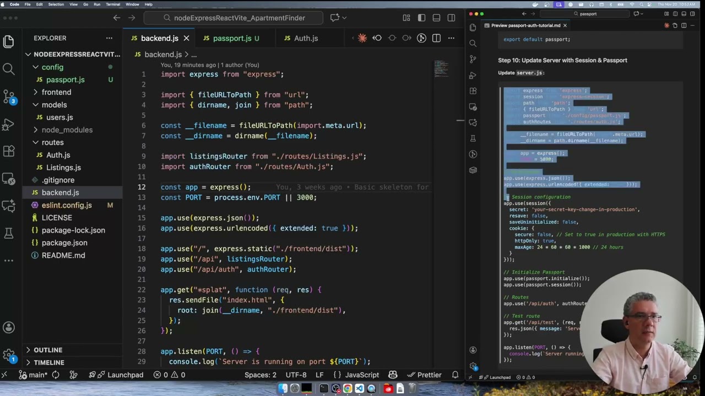Open Source Control view with badge 3
Image resolution: width=705 pixels, height=396 pixels.
pyautogui.click(x=8, y=97)
